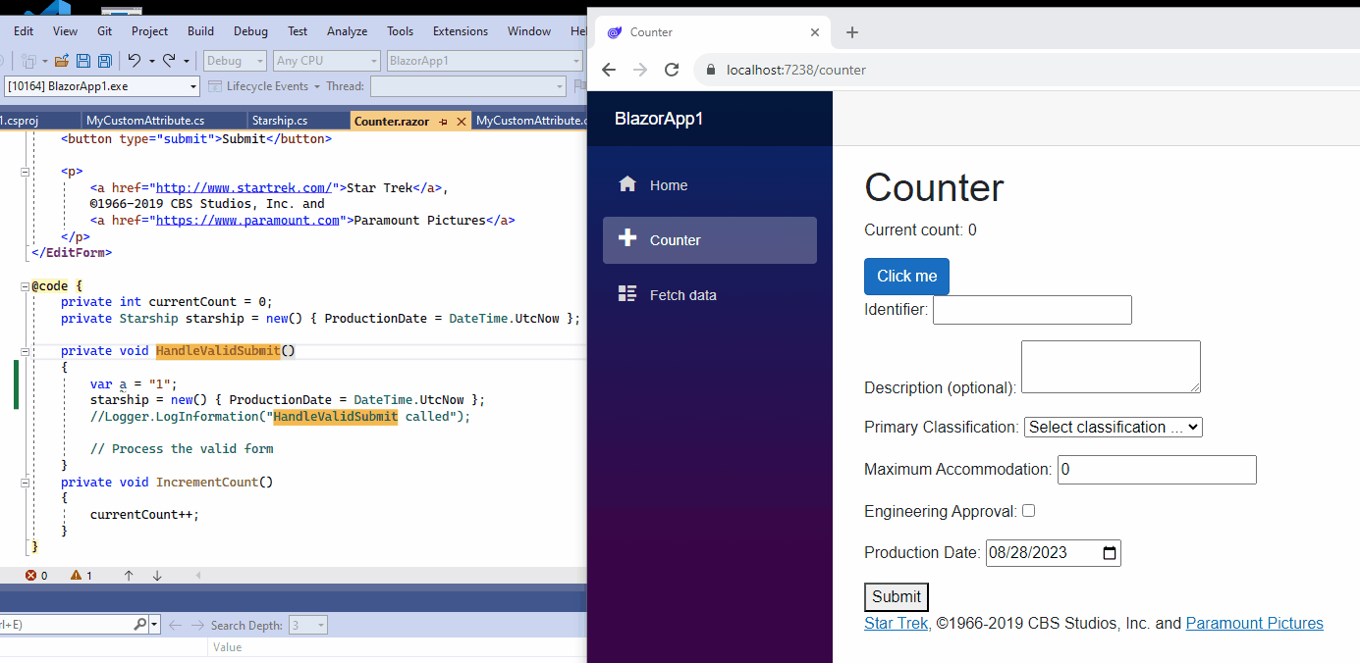Collapse the <p> element region
1360x663 pixels.
click(x=25, y=172)
